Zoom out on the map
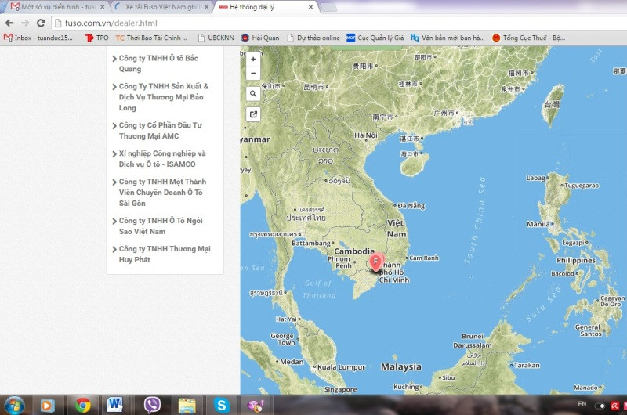The height and width of the screenshot is (415, 627). tap(253, 73)
